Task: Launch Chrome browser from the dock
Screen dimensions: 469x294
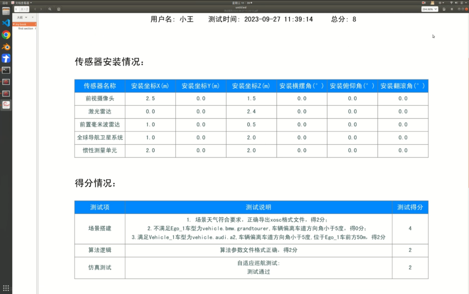Action: coord(5,34)
